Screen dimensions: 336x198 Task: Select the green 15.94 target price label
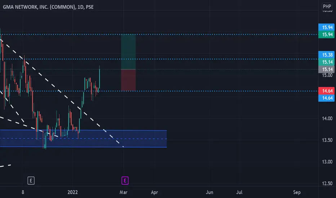[x=327, y=35]
